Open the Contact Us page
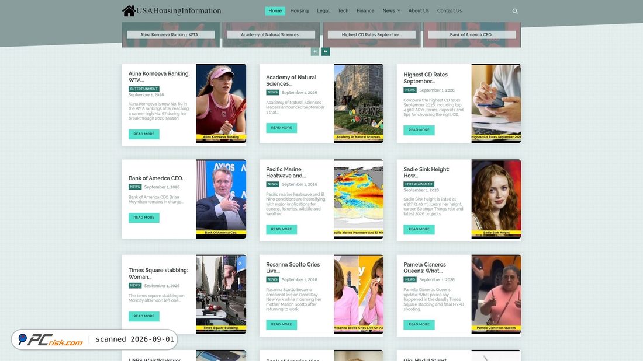The image size is (643, 361). pyautogui.click(x=450, y=11)
